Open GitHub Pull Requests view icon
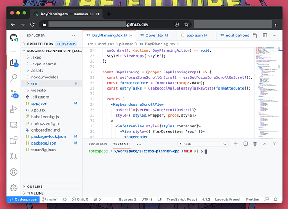Viewport: 288px width, 209px height. click(14, 156)
